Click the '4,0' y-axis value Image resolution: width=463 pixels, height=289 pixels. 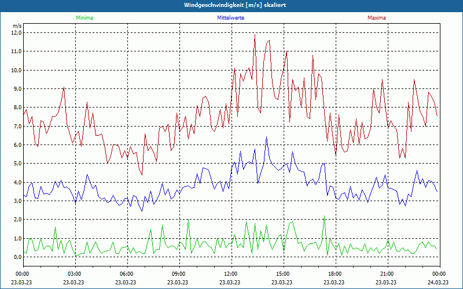pos(18,182)
